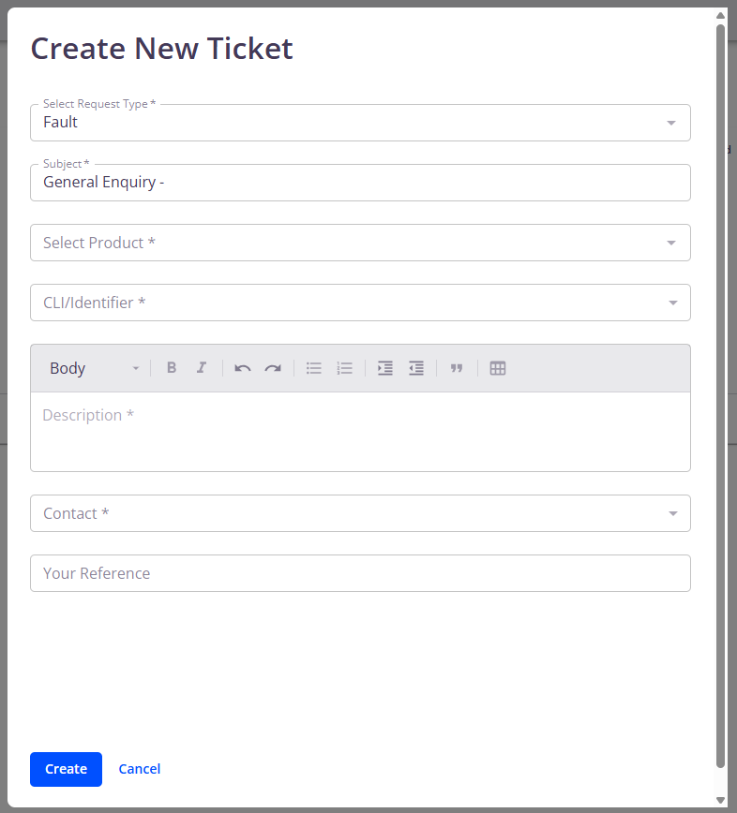This screenshot has height=813, width=737.
Task: Expand the Contact dropdown
Action: click(360, 513)
